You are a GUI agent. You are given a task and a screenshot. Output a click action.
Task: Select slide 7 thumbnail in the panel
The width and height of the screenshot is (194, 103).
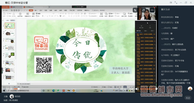10,70
